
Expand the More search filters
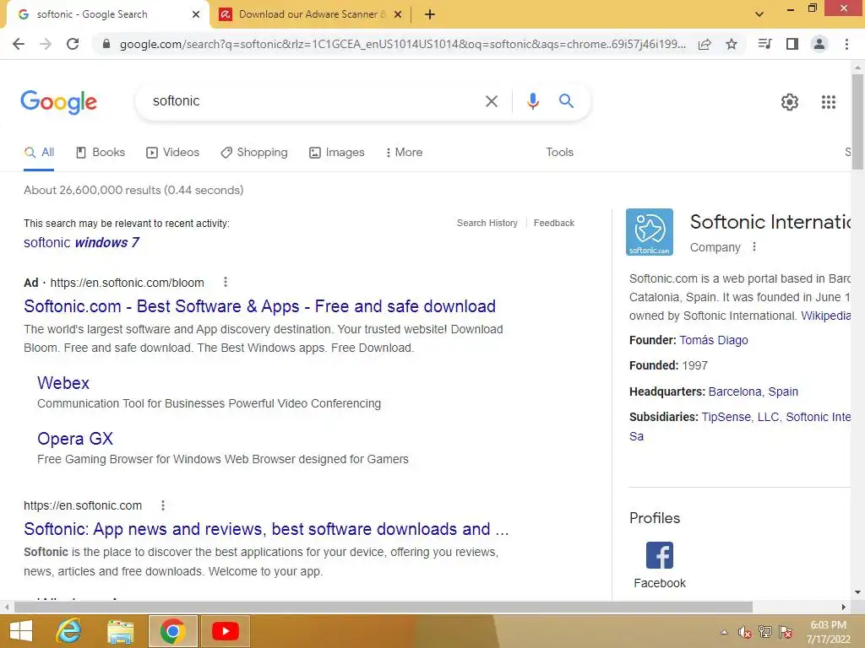coord(404,152)
